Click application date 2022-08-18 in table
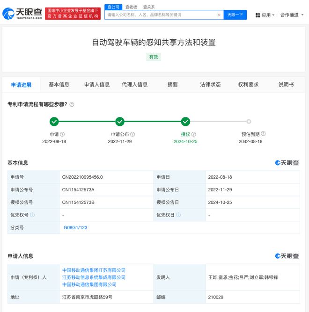Image resolution: width=309 pixels, height=312 pixels. point(220,177)
